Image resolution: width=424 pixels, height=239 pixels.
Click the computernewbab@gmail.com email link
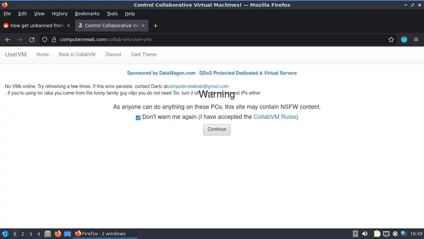[198, 86]
